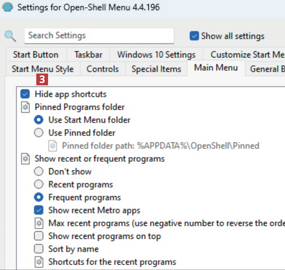Open the Taskbar tab

88,55
